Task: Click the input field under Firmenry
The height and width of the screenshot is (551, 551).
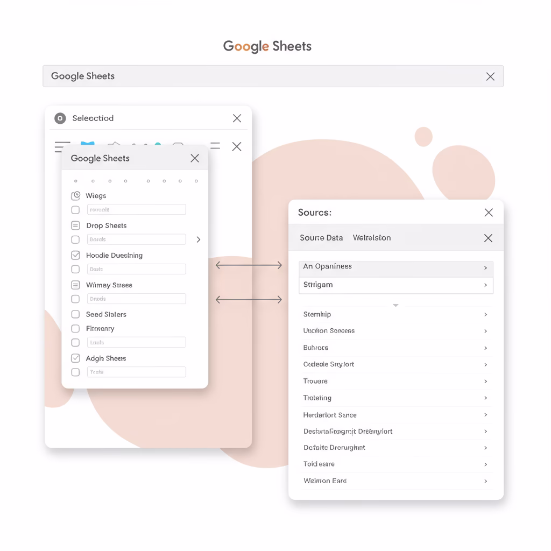Action: tap(136, 342)
